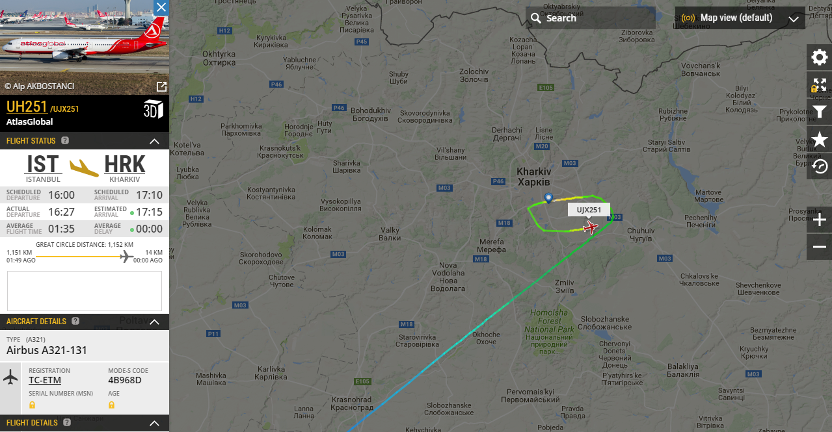Zoom in the map with plus
Viewport: 832px width, 432px height.
coord(820,220)
